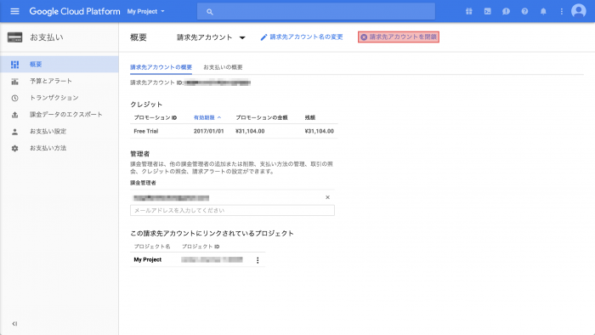Click the pencil edit icon
This screenshot has height=335, width=595.
[263, 37]
